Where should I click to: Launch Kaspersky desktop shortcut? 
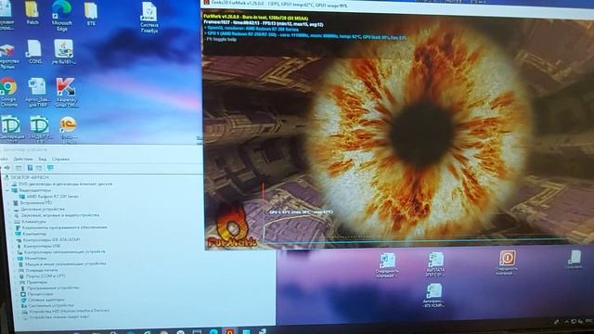(66, 93)
